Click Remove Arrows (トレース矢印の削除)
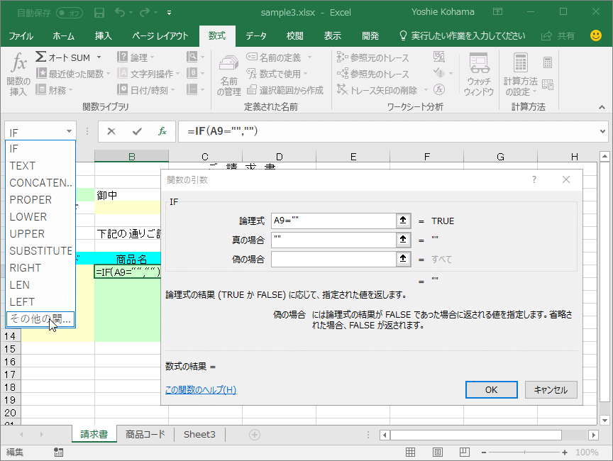 (x=377, y=90)
